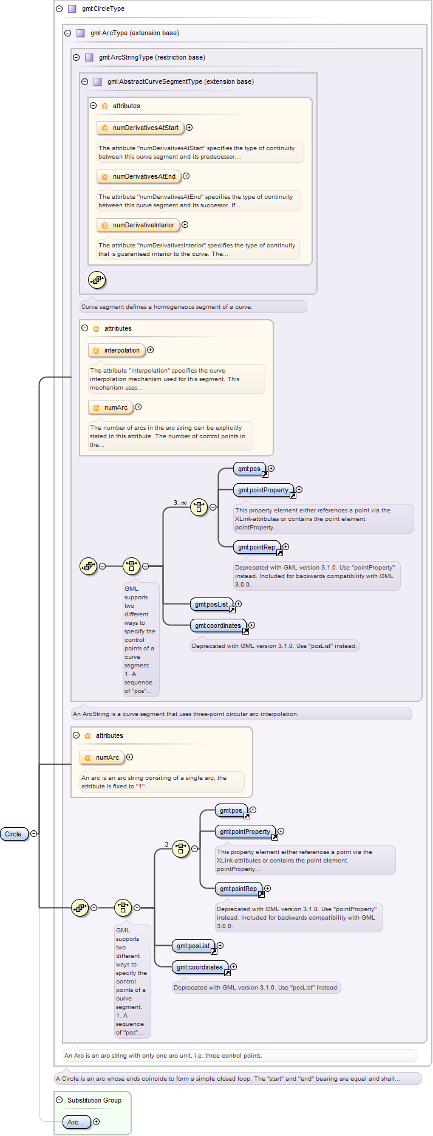Click the 'Substitution Group' heading label

95,1101
